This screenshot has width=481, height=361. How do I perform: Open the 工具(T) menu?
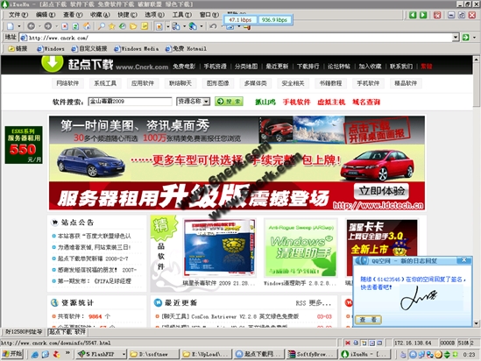(x=181, y=15)
